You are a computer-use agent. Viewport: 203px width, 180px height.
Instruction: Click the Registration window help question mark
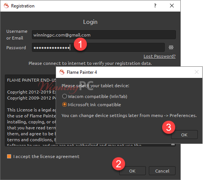coord(155,6)
